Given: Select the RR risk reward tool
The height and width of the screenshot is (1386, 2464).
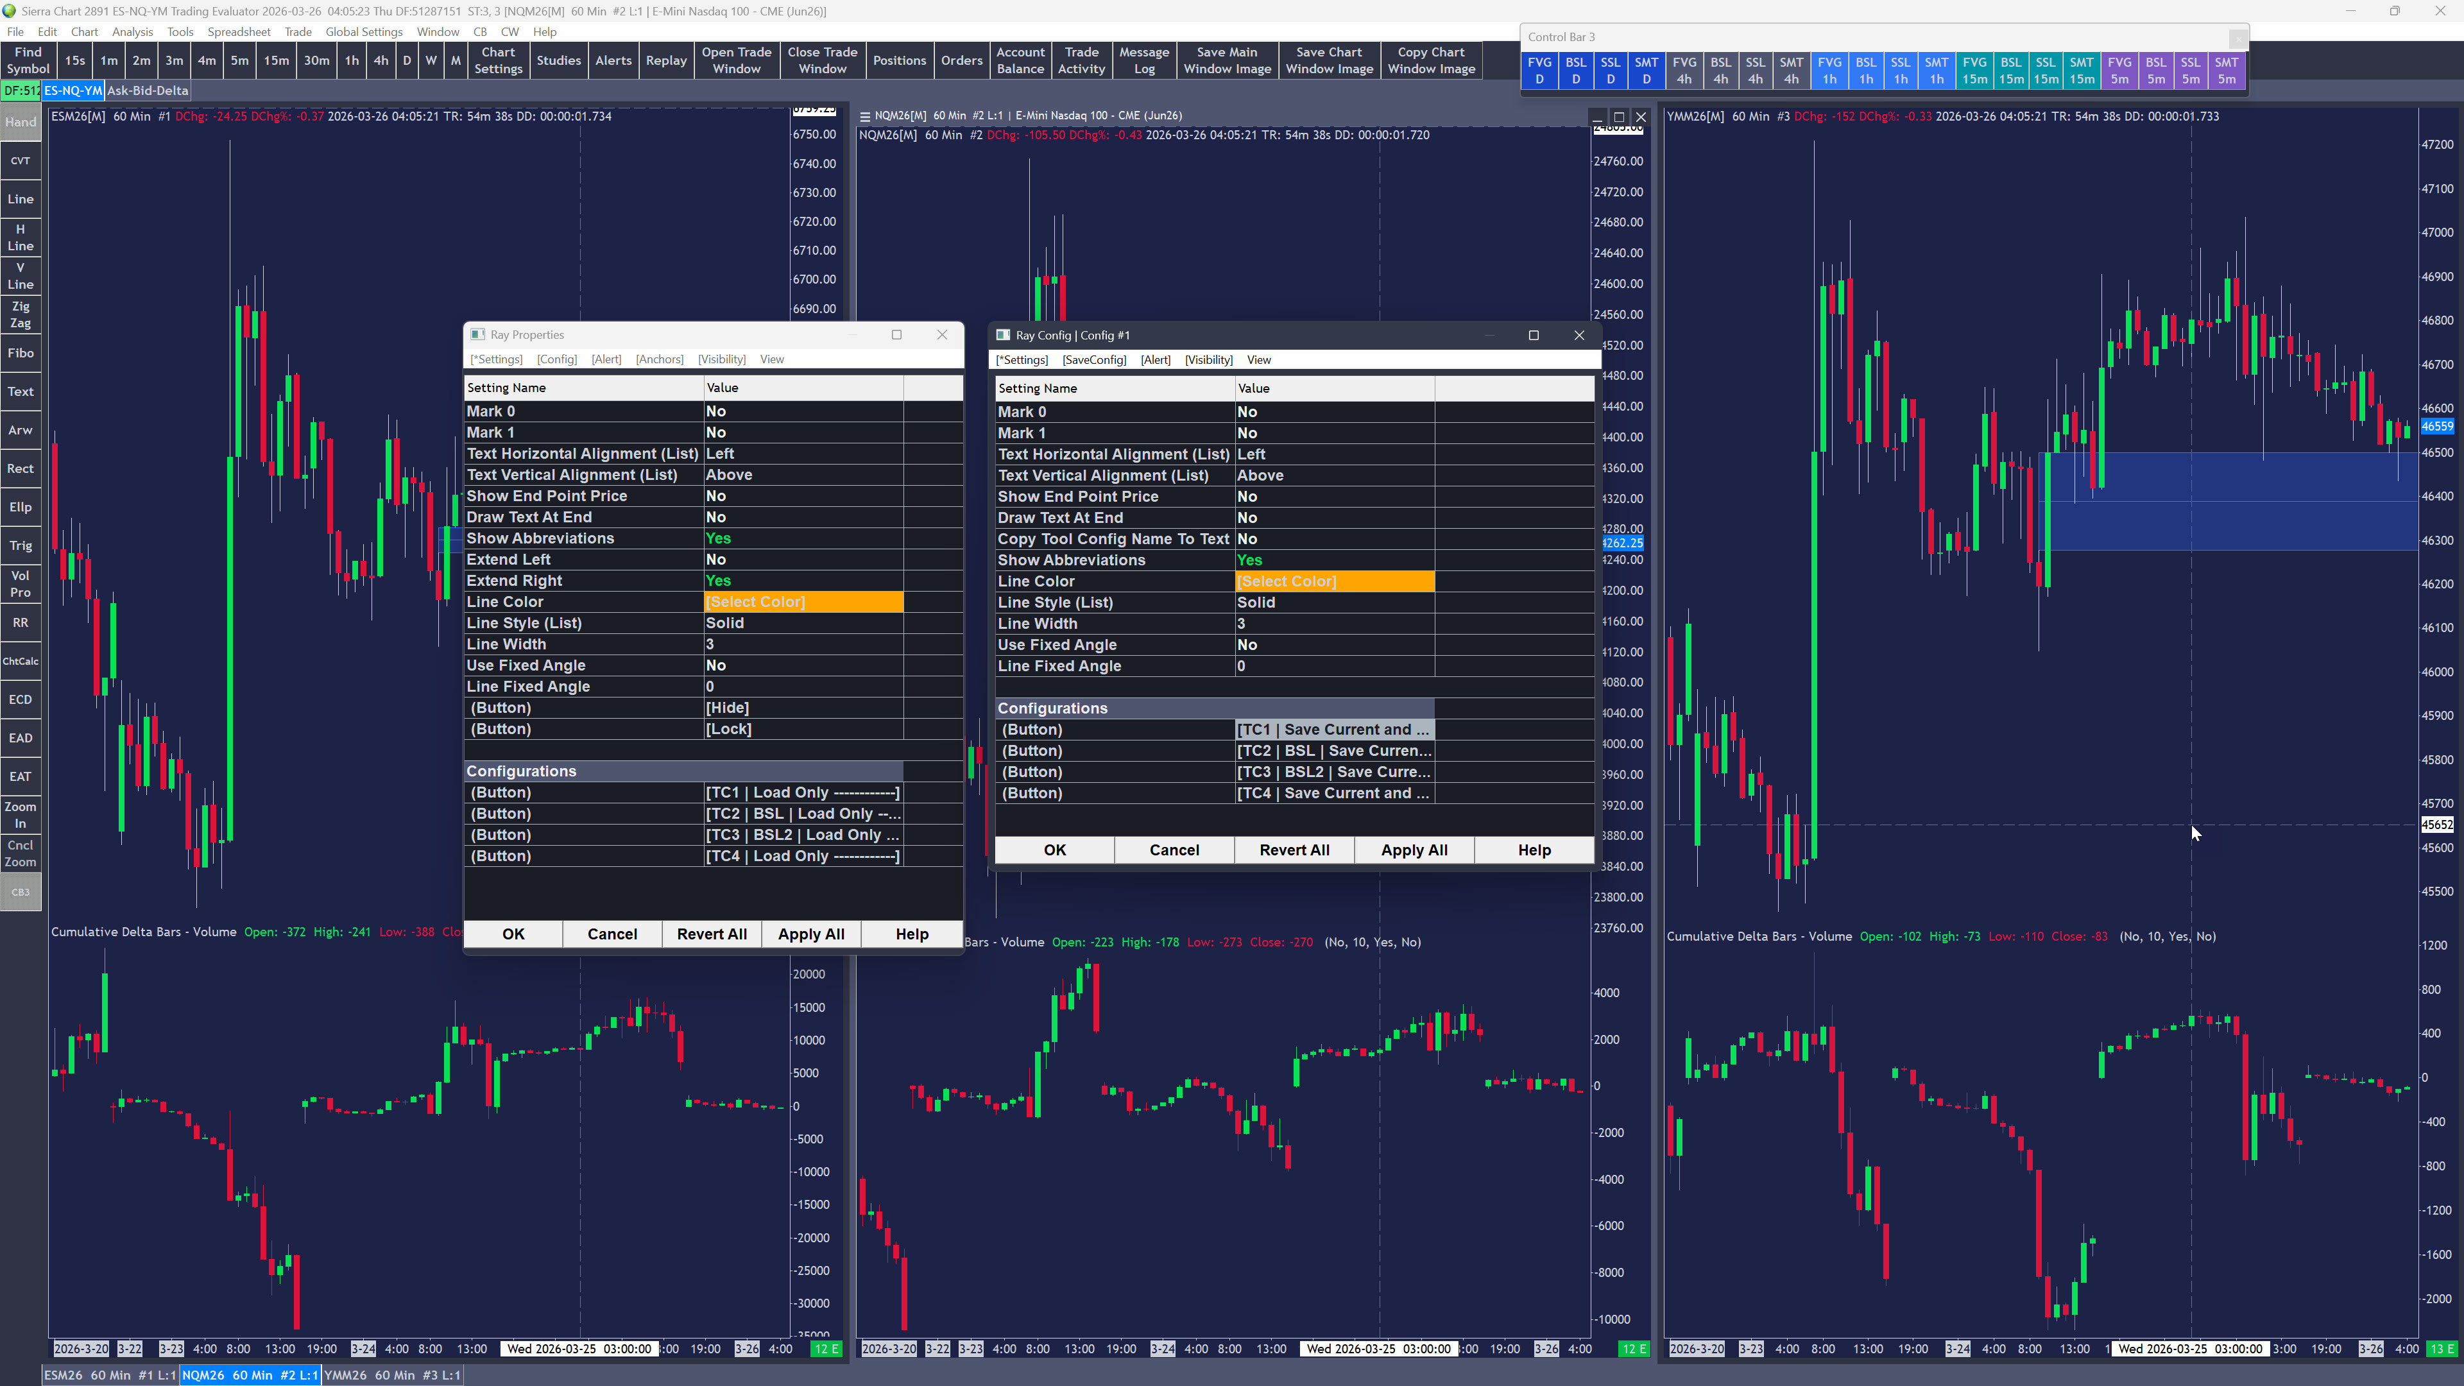Looking at the screenshot, I should [x=20, y=622].
